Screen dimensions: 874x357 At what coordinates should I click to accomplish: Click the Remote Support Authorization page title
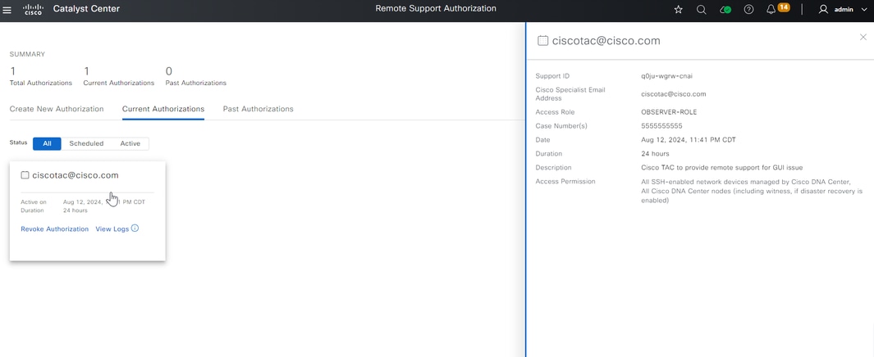(x=436, y=8)
